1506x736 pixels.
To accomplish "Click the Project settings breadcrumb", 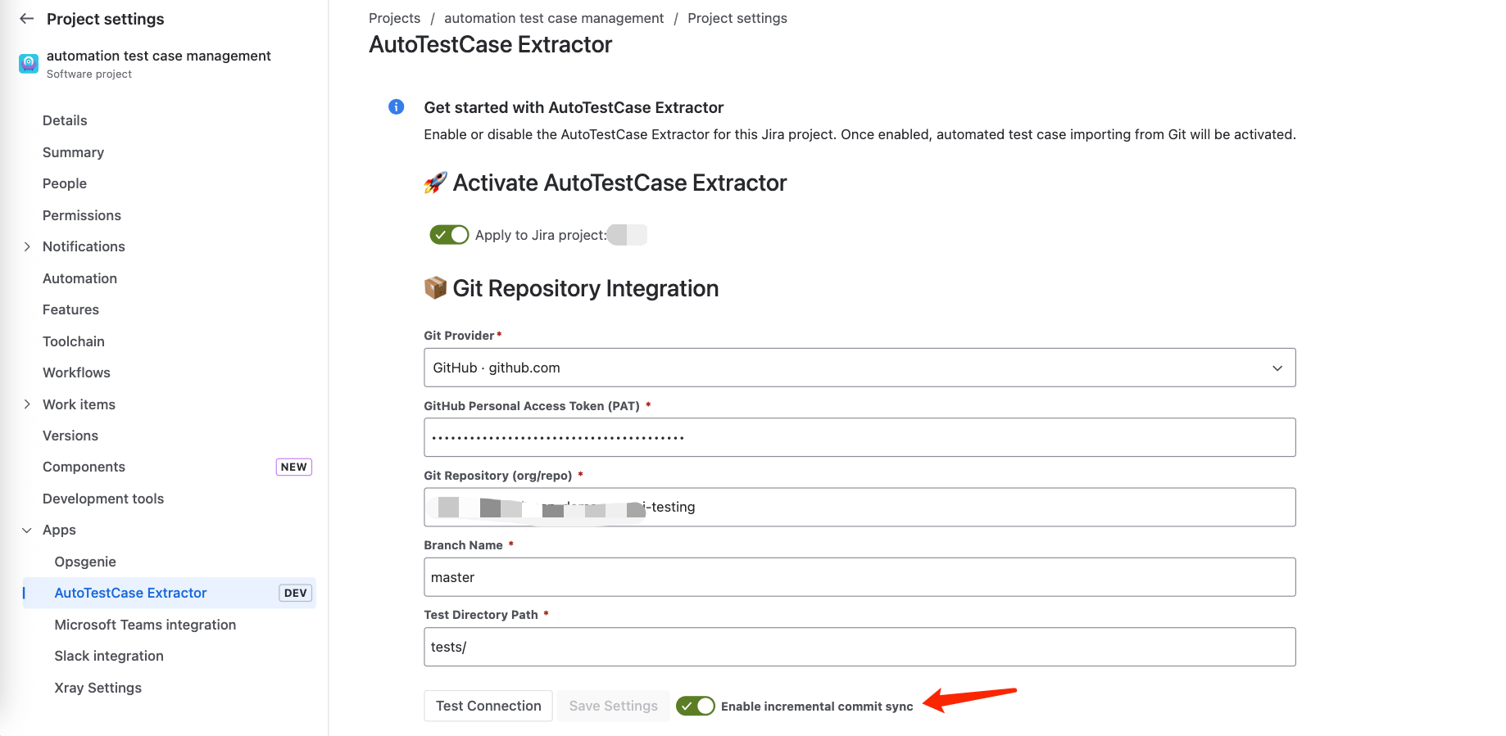I will (x=737, y=18).
